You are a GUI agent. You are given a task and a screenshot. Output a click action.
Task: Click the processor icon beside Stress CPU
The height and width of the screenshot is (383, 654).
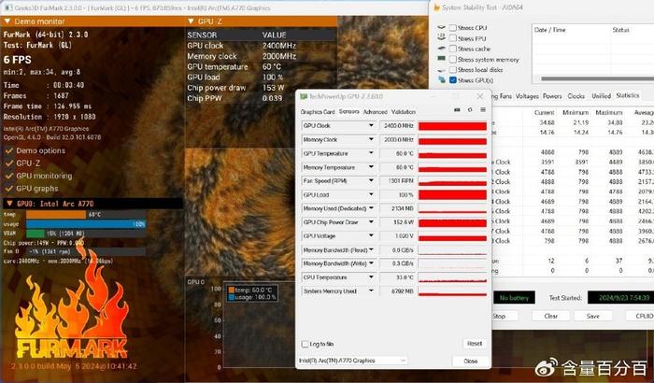click(441, 27)
